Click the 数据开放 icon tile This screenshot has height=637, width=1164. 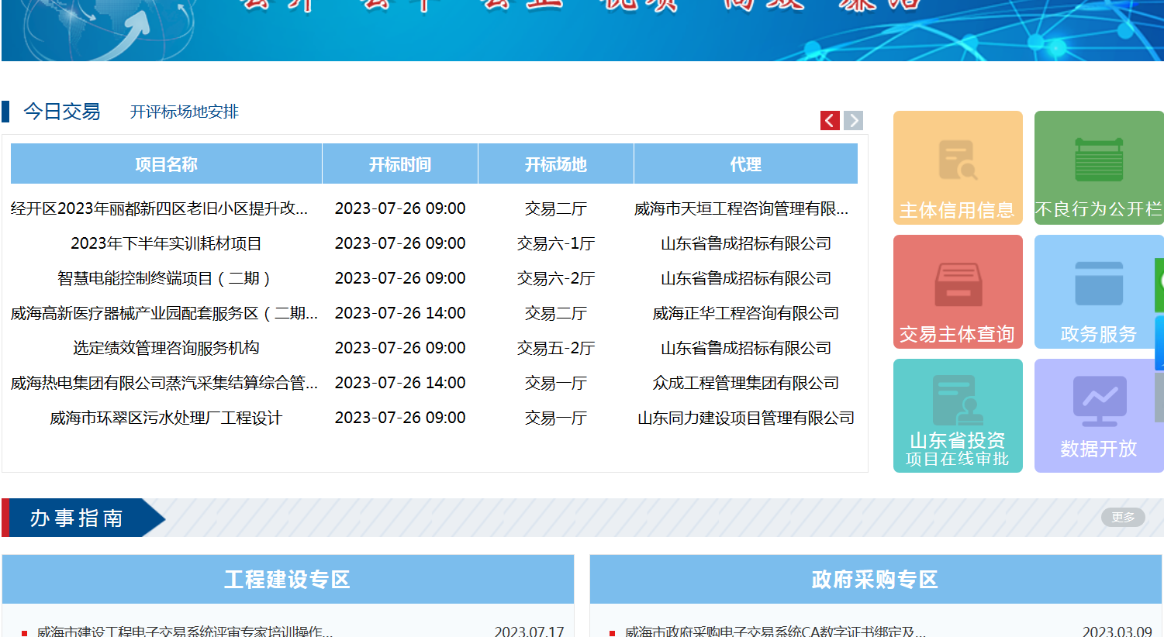(x=1098, y=415)
